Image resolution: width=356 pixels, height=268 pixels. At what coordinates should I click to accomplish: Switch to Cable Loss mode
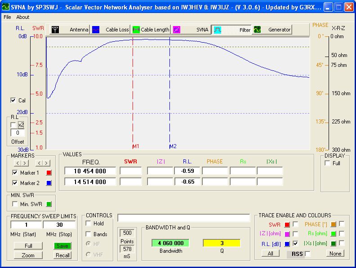pyautogui.click(x=96, y=30)
